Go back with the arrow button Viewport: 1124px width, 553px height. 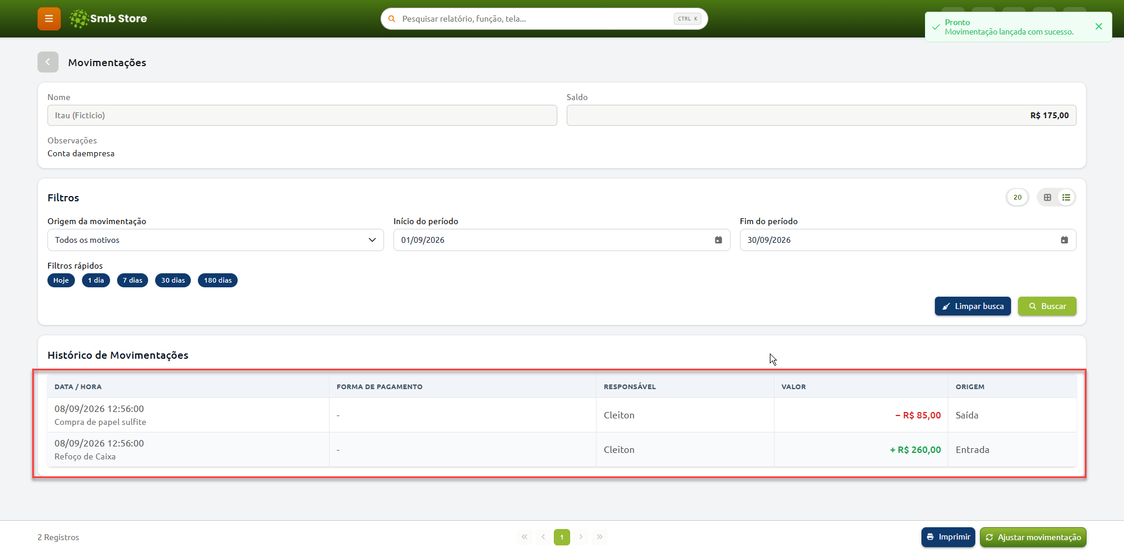[48, 62]
